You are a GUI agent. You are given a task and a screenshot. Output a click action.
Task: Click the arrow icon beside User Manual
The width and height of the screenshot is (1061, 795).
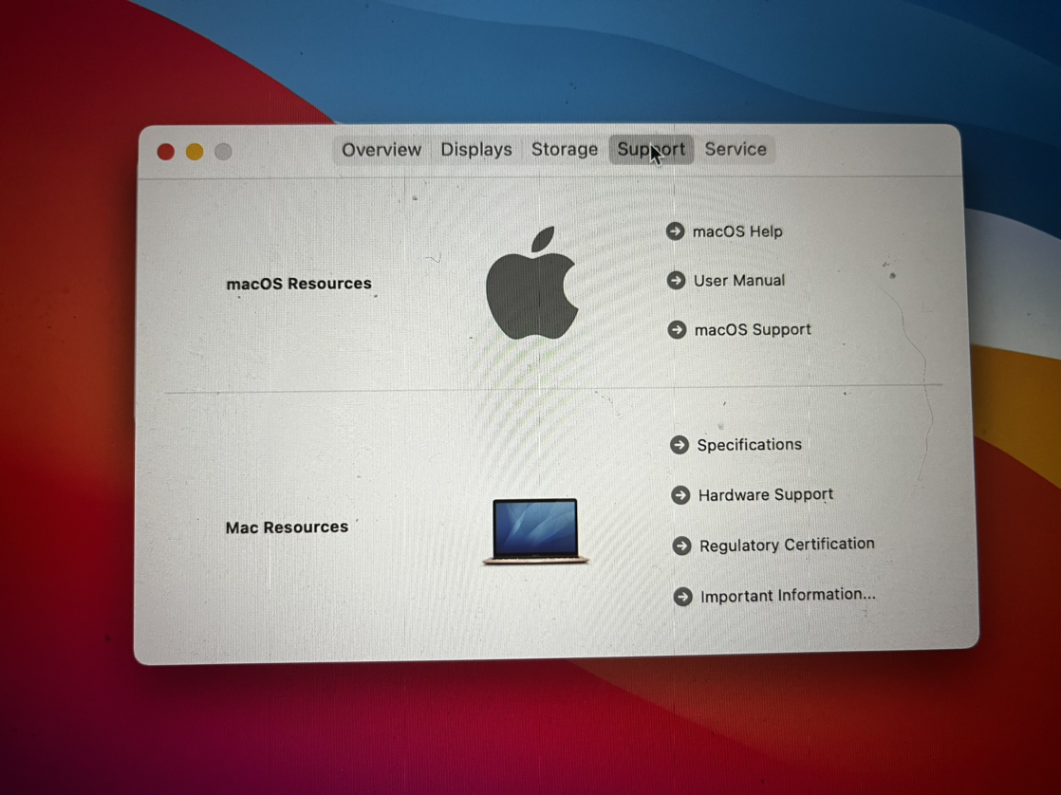(x=676, y=280)
